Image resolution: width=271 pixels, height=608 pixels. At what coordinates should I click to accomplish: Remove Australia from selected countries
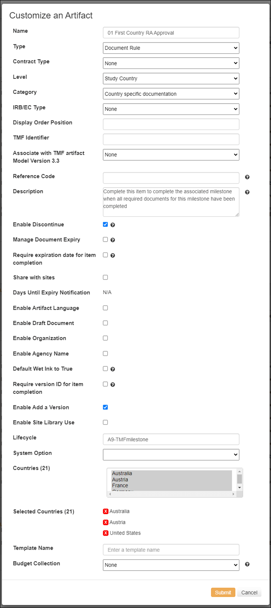click(x=105, y=511)
